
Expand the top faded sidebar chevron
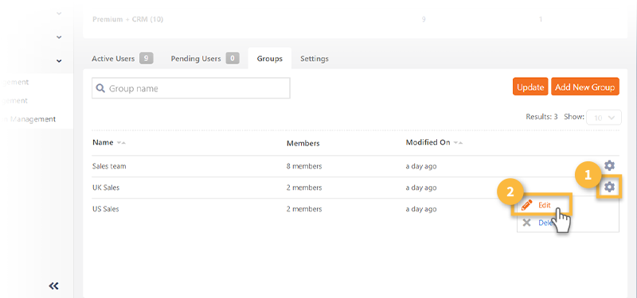(x=59, y=14)
